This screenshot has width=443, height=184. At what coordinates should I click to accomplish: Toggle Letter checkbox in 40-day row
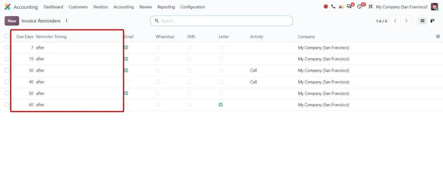pyautogui.click(x=221, y=82)
